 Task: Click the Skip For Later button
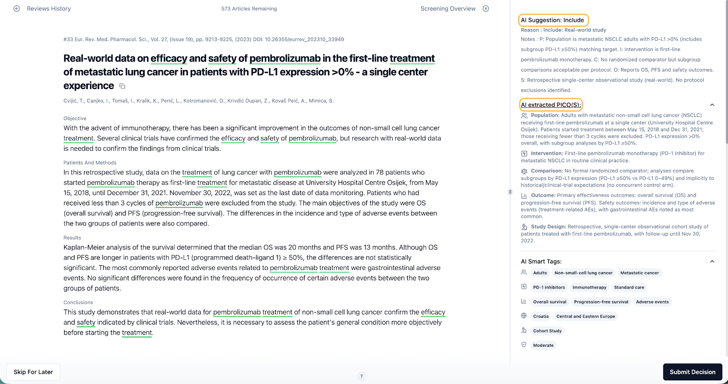pyautogui.click(x=33, y=372)
